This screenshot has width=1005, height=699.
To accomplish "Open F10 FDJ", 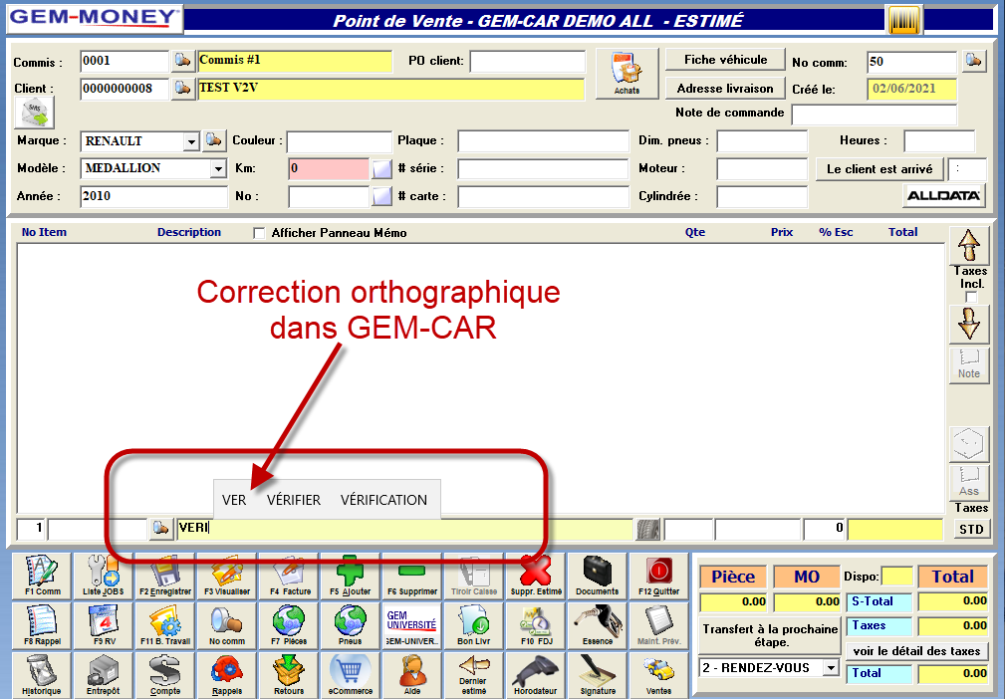I will point(535,625).
